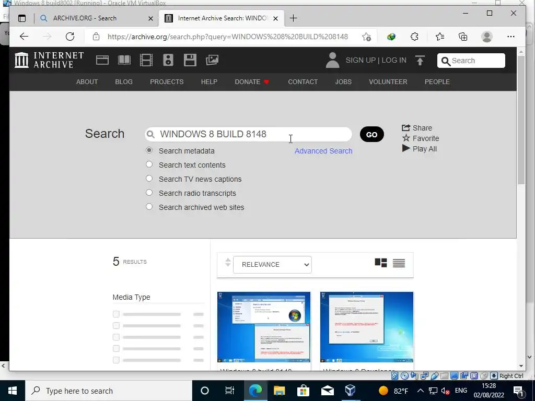
Task: Open Collections icon in toolbar
Action: 463,37
